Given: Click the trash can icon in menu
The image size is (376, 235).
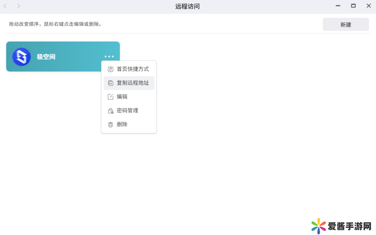Looking at the screenshot, I should click(x=111, y=124).
